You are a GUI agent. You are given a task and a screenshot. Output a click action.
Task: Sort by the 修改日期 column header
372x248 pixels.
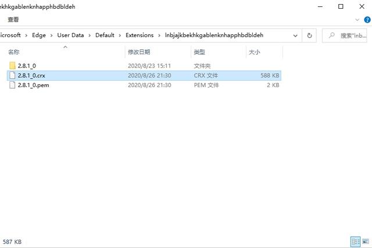[x=139, y=52]
